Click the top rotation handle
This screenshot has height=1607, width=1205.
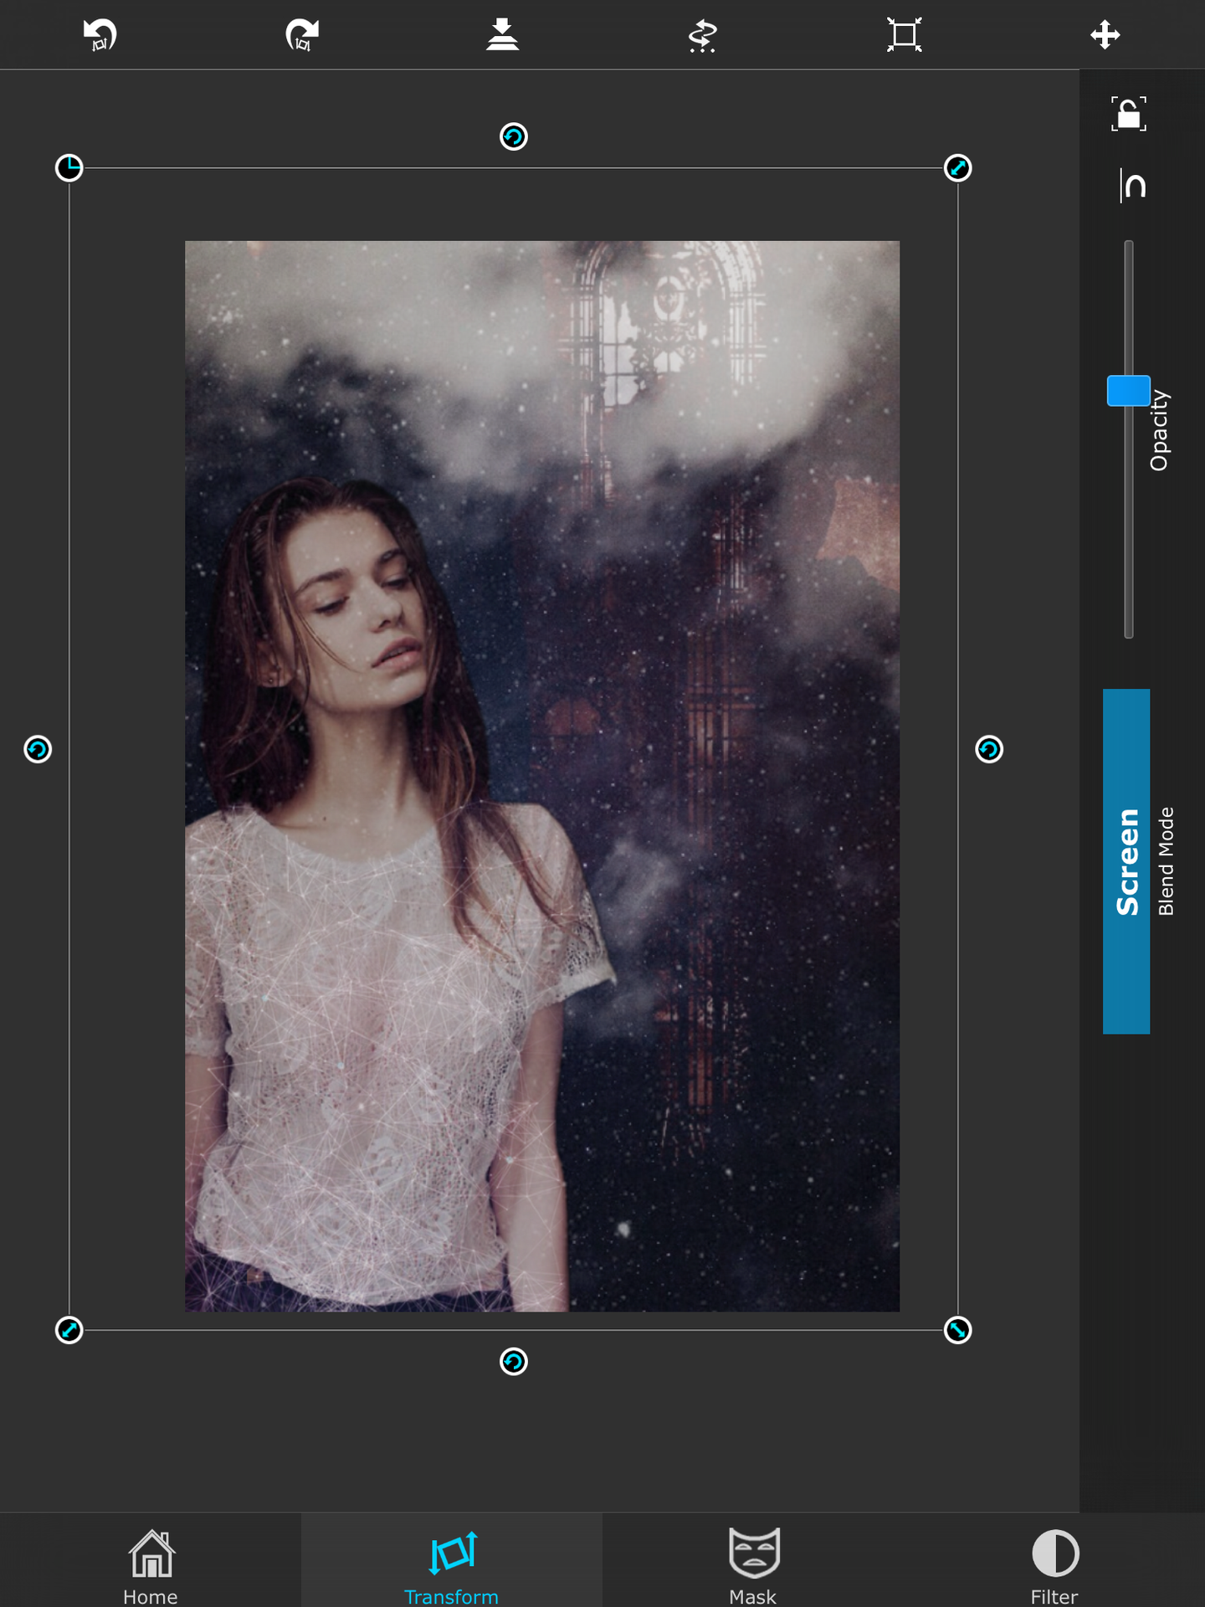click(x=514, y=136)
